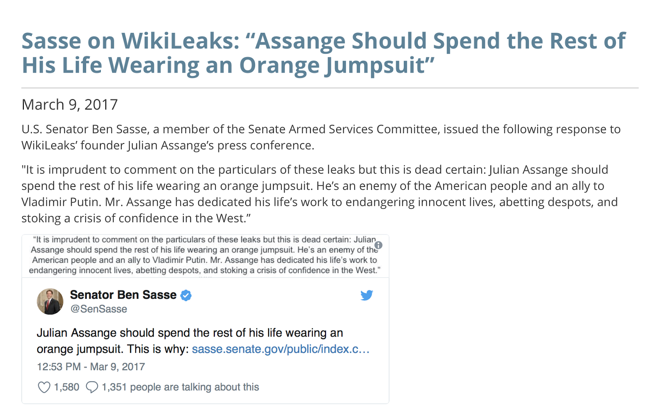Click the horizontal divider below the headline
Image resolution: width=656 pixels, height=410 pixels.
[x=330, y=88]
